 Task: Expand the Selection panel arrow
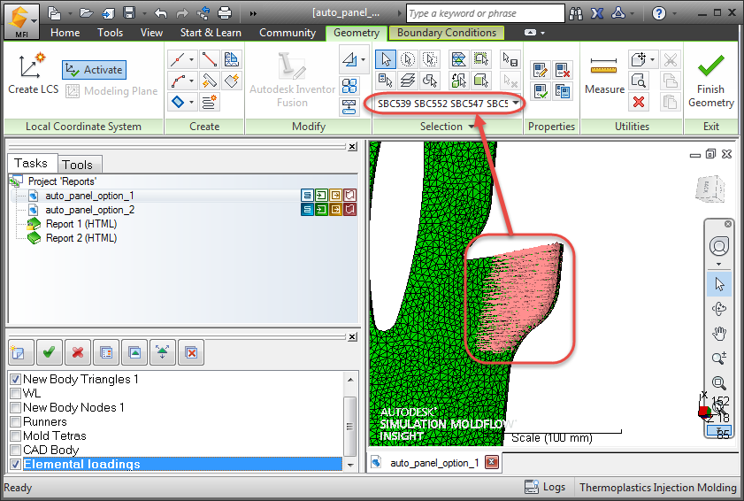(x=472, y=127)
